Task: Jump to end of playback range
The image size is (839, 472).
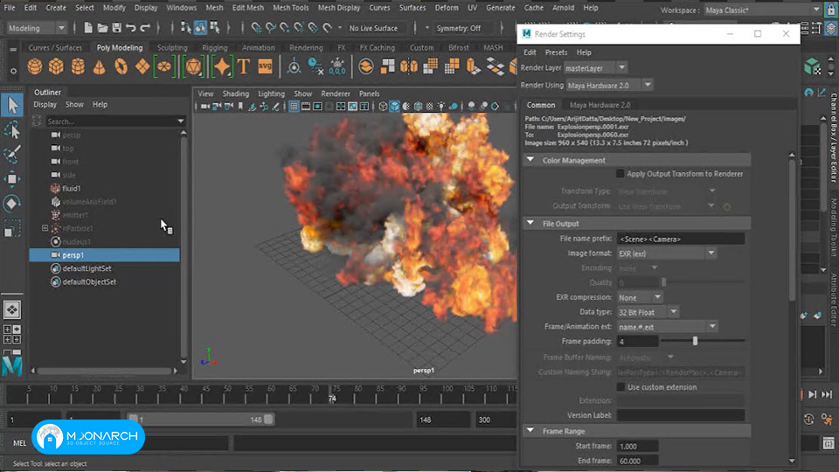Action: (828, 394)
